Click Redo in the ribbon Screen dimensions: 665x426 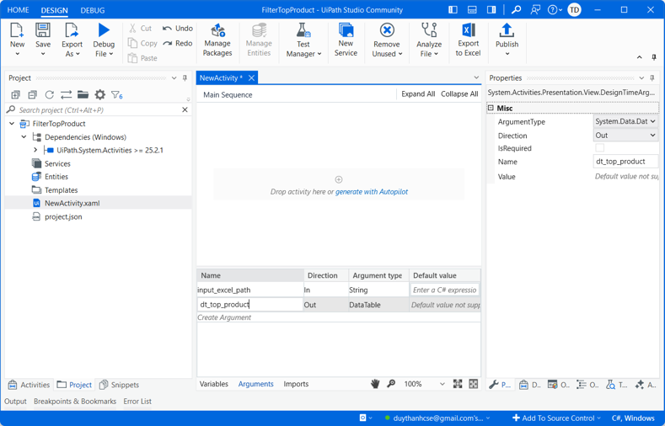pyautogui.click(x=177, y=43)
